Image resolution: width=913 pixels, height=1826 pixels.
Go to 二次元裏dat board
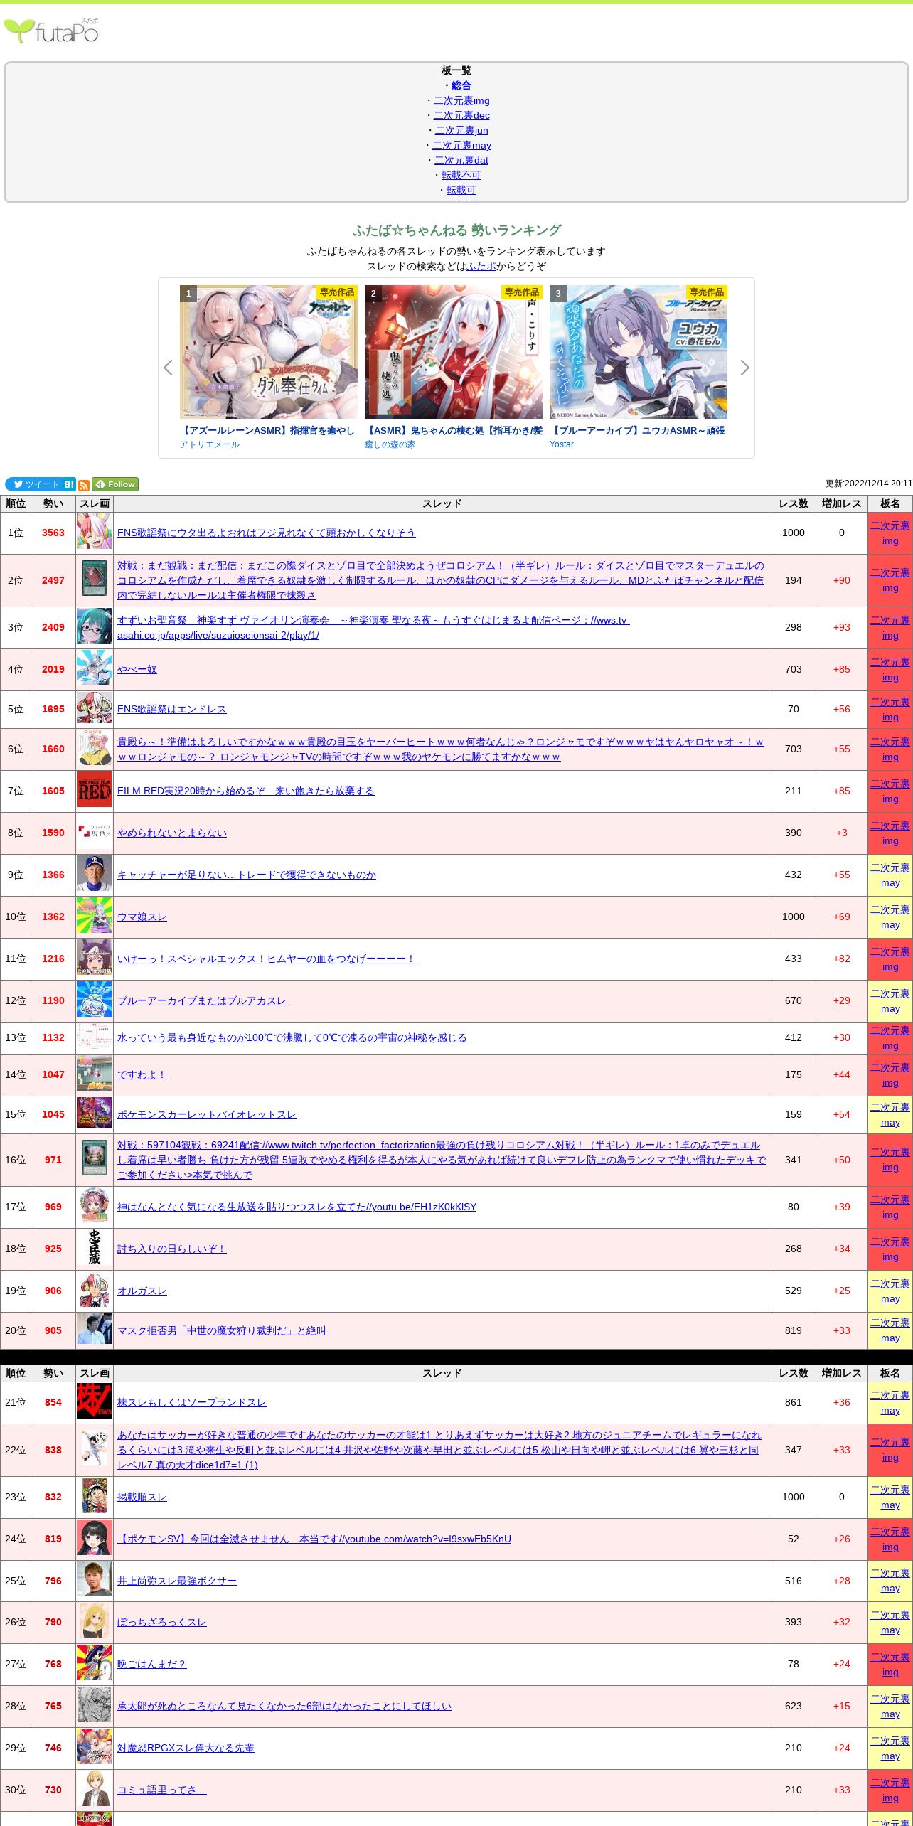[x=461, y=160]
